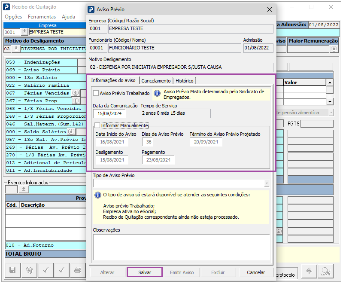Select '022 - Salário Família' row

coord(46,86)
